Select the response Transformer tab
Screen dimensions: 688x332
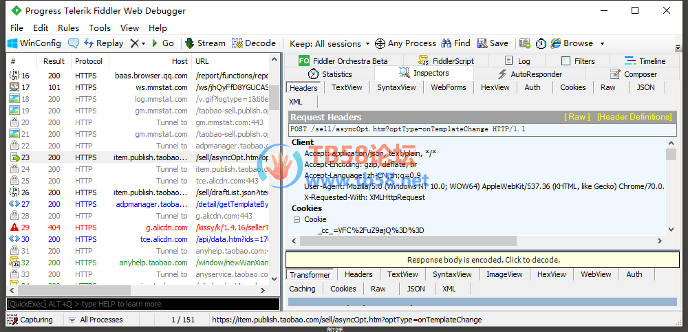point(310,274)
